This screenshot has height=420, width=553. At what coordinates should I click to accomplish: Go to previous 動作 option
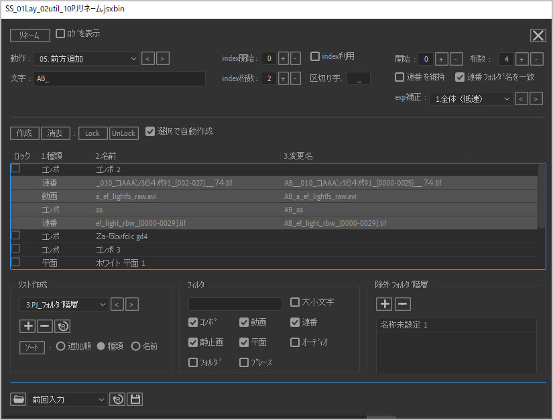pos(148,58)
